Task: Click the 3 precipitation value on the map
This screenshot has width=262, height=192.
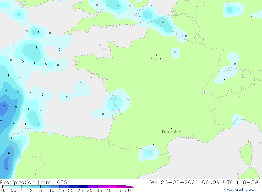Action: [x=6, y=91]
